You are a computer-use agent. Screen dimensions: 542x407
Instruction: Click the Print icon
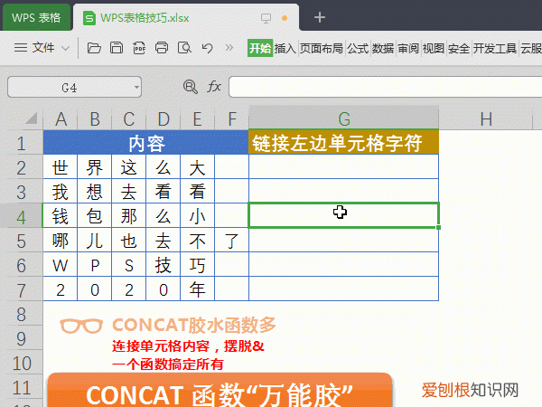pos(162,48)
